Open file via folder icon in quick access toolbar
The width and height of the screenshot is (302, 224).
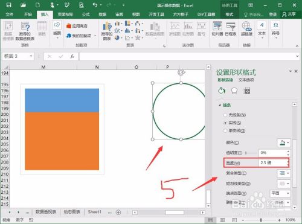(x=23, y=5)
